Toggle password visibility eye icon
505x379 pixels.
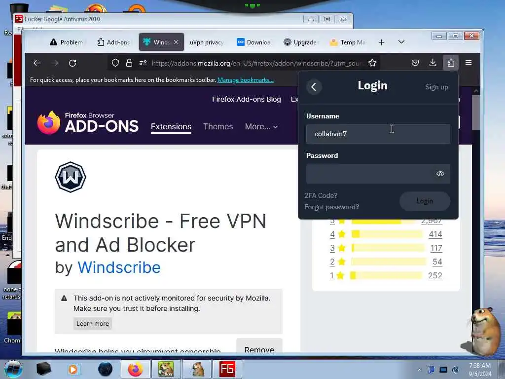coord(440,174)
